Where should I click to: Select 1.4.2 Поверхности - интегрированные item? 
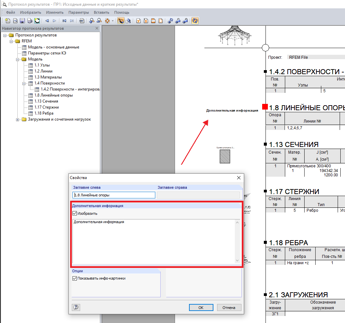pos(70,89)
